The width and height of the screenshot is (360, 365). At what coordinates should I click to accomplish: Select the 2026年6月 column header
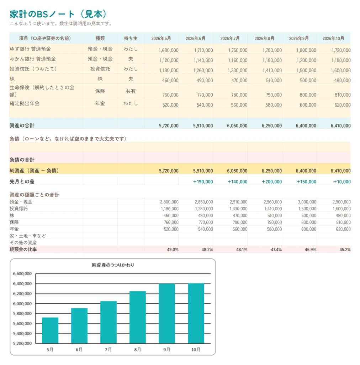(196, 38)
